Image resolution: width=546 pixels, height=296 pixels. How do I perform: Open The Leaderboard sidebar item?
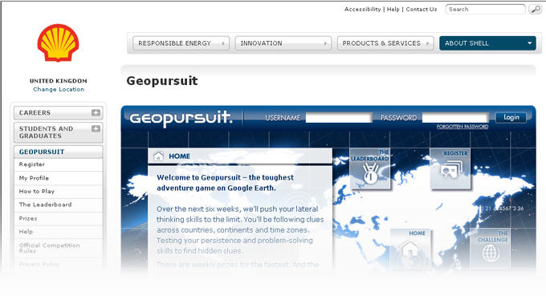[x=58, y=205]
